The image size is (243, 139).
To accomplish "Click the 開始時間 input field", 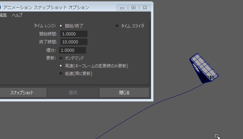I will click(x=74, y=34).
